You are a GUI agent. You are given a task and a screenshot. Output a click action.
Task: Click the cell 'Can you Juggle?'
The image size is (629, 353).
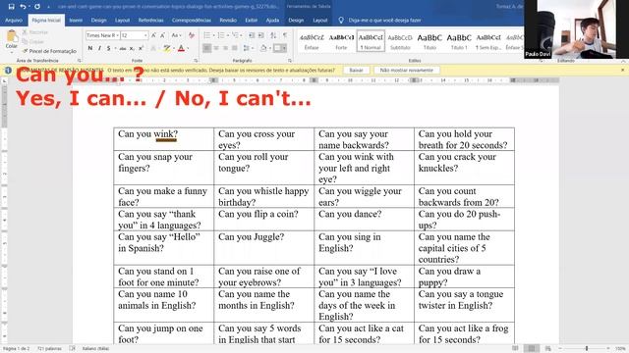pyautogui.click(x=264, y=248)
